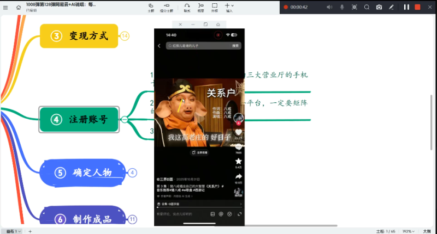Add a summary bracket from toolbar
437x234 pixels.
(200, 8)
